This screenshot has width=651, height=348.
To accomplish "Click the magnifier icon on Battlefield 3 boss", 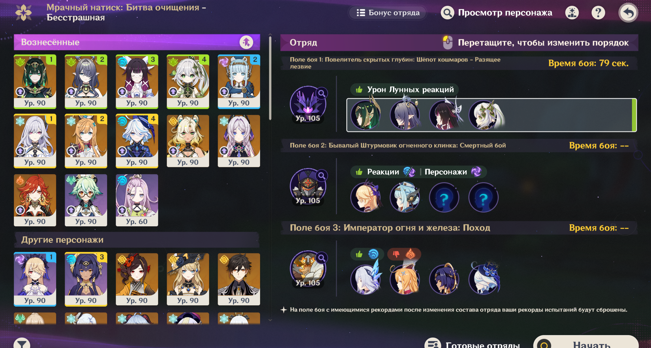I will [x=322, y=257].
